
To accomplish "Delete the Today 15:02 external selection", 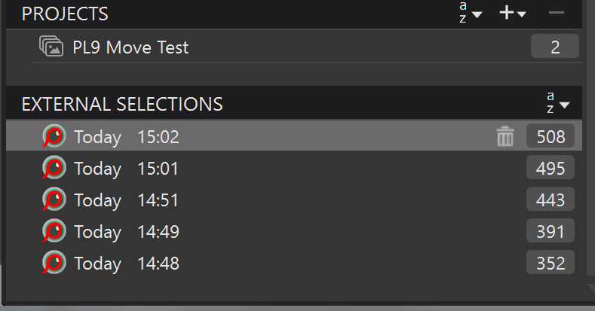I will (x=505, y=137).
